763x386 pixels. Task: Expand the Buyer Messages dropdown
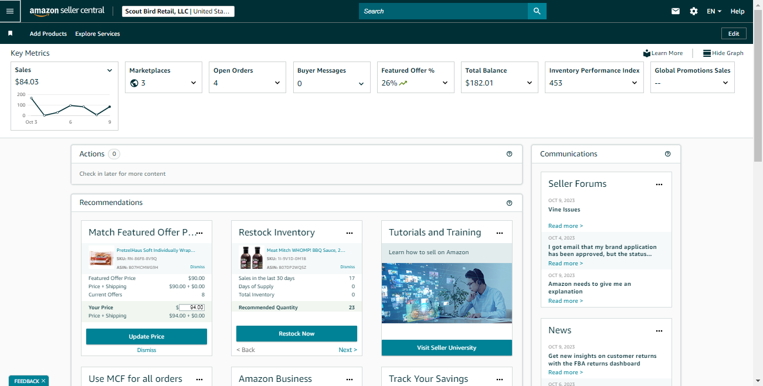point(361,83)
